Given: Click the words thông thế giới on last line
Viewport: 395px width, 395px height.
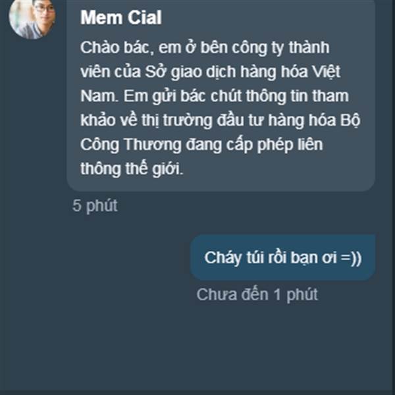Looking at the screenshot, I should (132, 169).
